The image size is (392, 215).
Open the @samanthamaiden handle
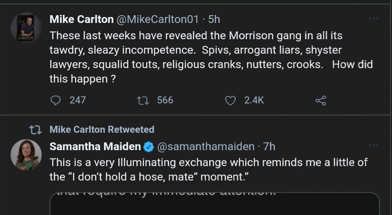coord(206,147)
